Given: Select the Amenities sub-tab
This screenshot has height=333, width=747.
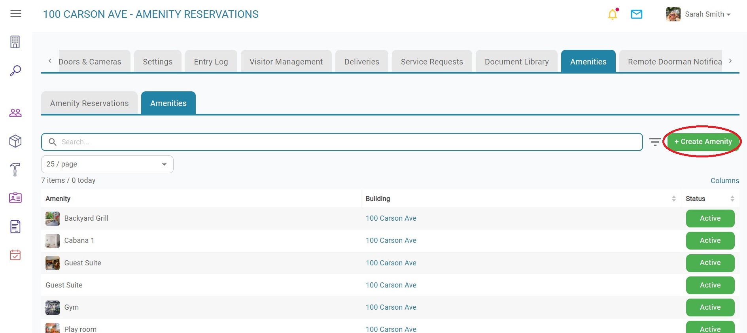Looking at the screenshot, I should tap(168, 103).
